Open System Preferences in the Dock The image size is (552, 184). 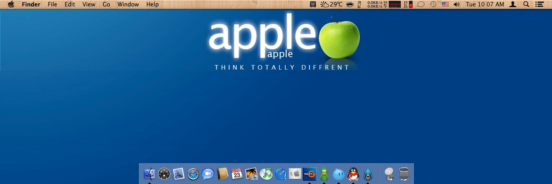[295, 174]
